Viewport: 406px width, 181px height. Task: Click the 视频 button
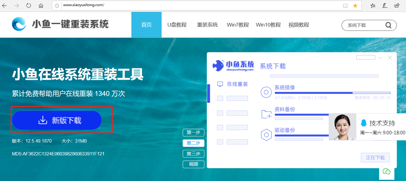[193, 164]
